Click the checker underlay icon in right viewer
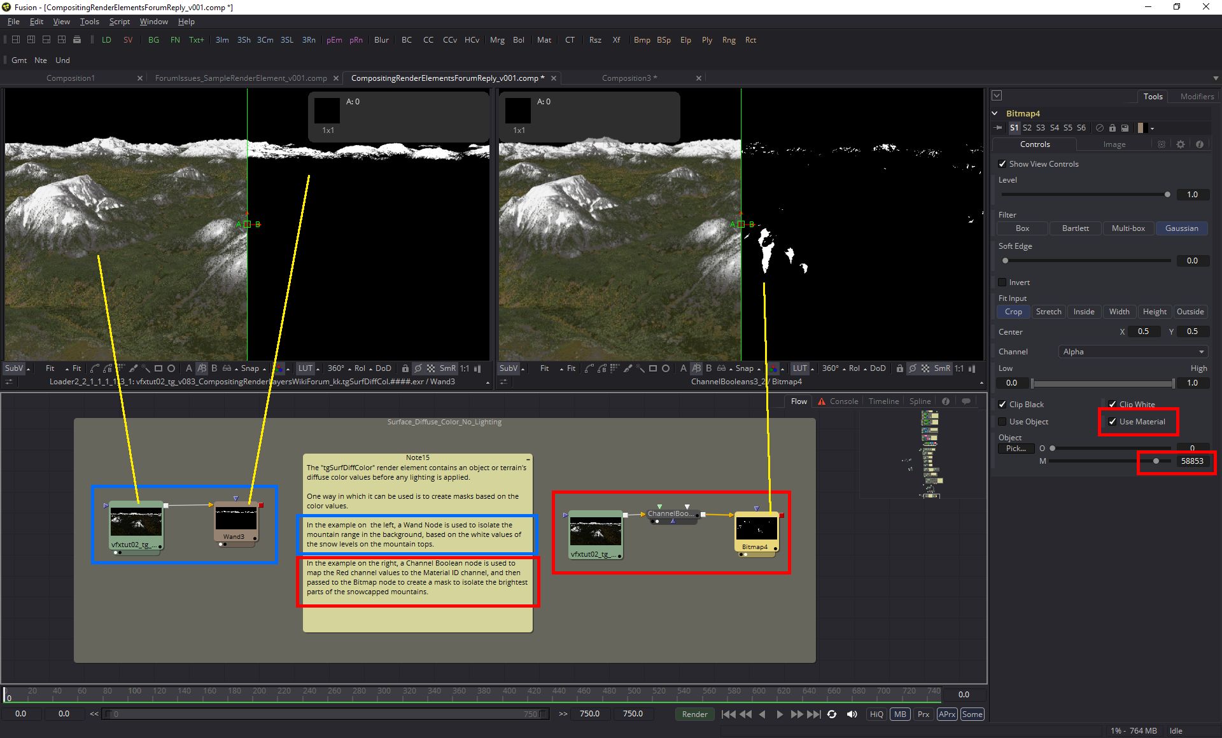1222x738 pixels. coord(925,368)
